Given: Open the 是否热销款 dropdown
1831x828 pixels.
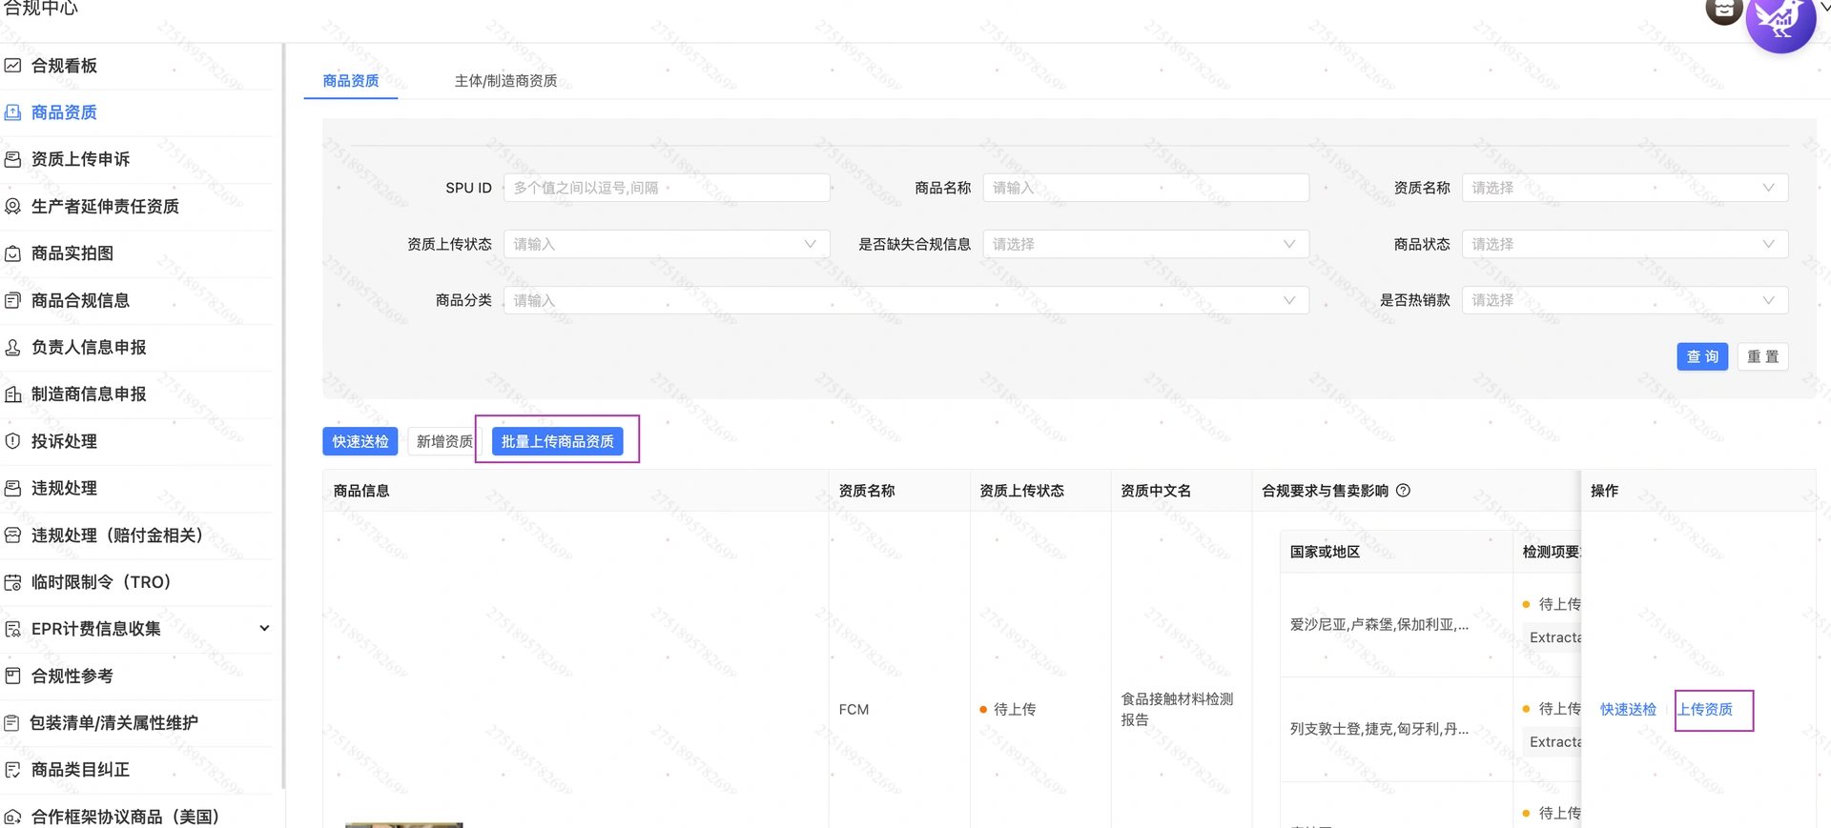Looking at the screenshot, I should pos(1624,300).
